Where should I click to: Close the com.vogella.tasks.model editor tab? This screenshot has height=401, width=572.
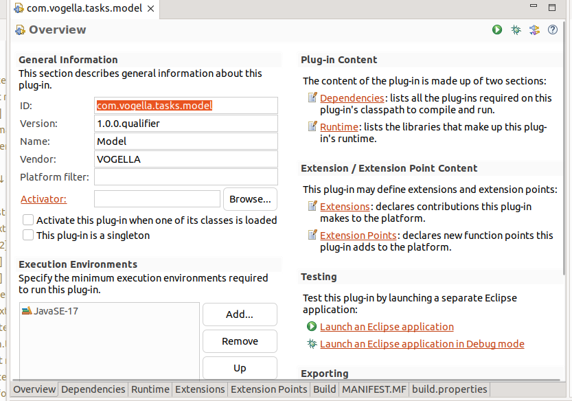[150, 8]
